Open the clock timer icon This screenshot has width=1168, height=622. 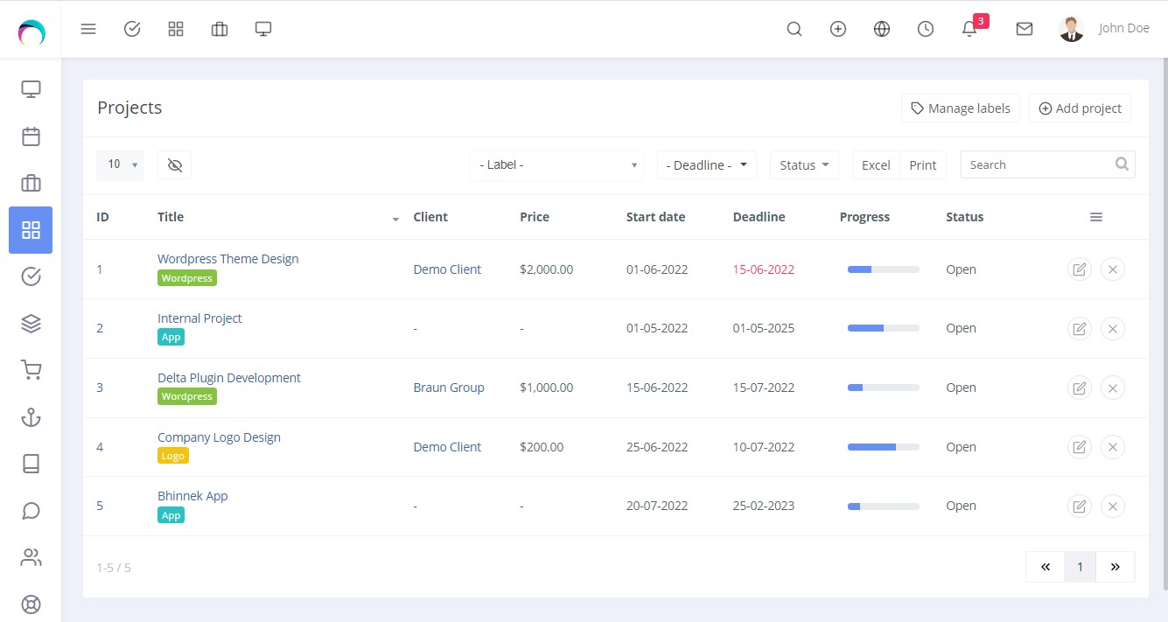point(926,29)
